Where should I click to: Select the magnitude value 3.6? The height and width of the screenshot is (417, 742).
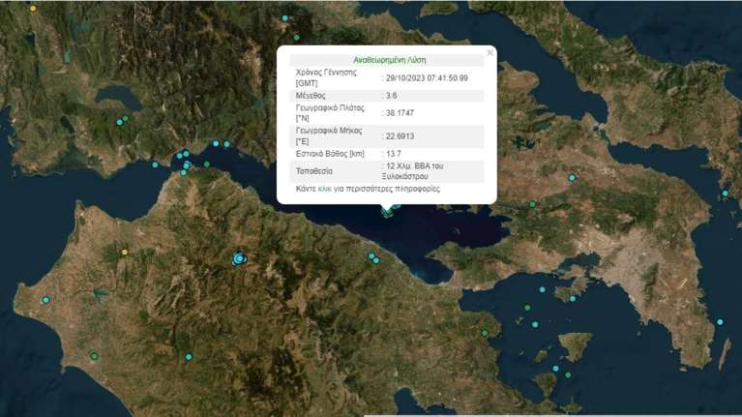click(x=392, y=96)
